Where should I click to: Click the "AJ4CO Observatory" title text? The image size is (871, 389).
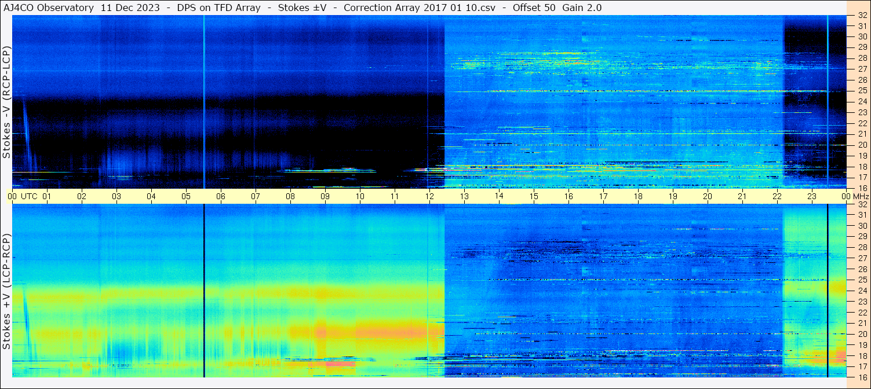click(49, 8)
